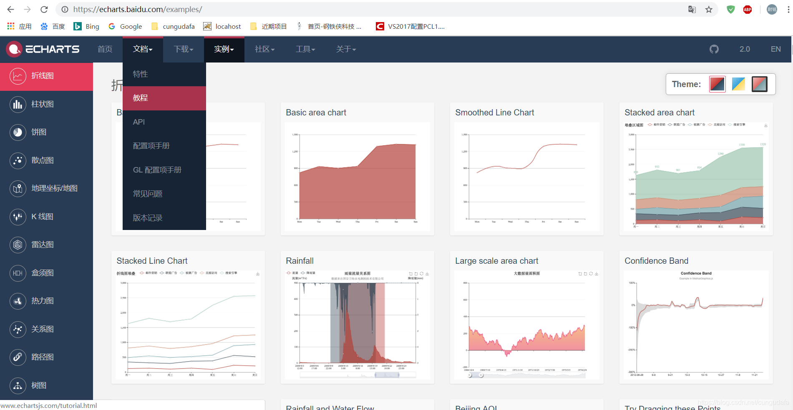This screenshot has width=793, height=410.
Task: Expand the 文档 dropdown in navbar
Action: [x=143, y=49]
